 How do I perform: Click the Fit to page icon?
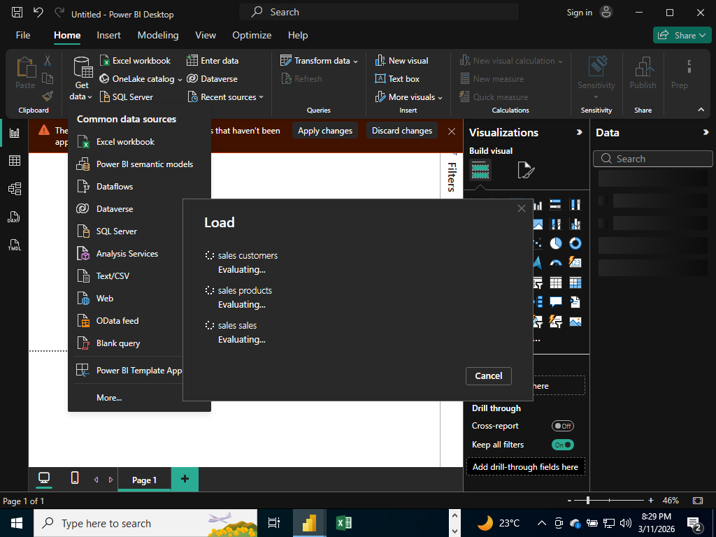coord(698,501)
